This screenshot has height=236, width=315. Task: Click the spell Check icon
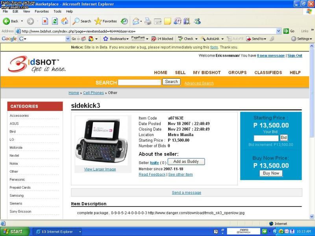pyautogui.click(x=180, y=39)
